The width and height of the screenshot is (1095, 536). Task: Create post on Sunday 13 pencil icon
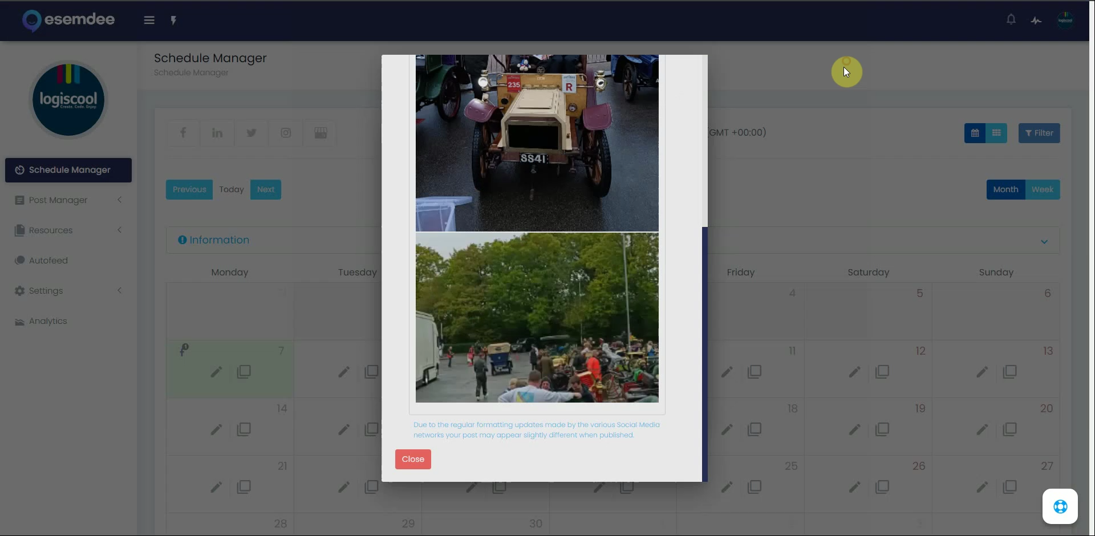982,372
